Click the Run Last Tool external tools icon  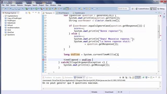(x=41, y=9)
